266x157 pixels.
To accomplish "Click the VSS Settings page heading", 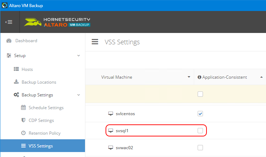I will click(122, 42).
